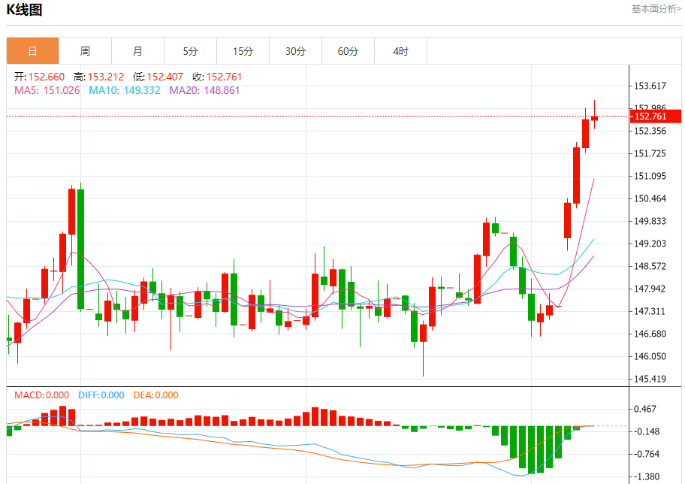Click the 151.725 axis label
Viewport: 685px width, 484px height.
coord(650,153)
